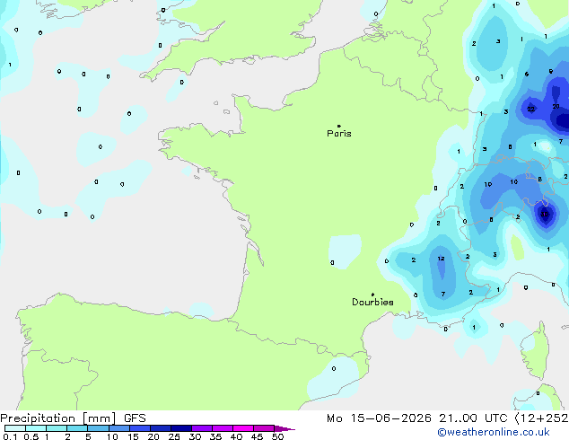Image resolution: width=569 pixels, height=440 pixels.
Task: Click the over-50 arrow tip of legend
Action: pyautogui.click(x=284, y=429)
